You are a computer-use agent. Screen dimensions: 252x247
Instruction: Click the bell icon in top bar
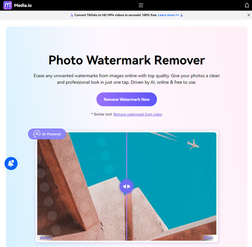coord(247,5)
